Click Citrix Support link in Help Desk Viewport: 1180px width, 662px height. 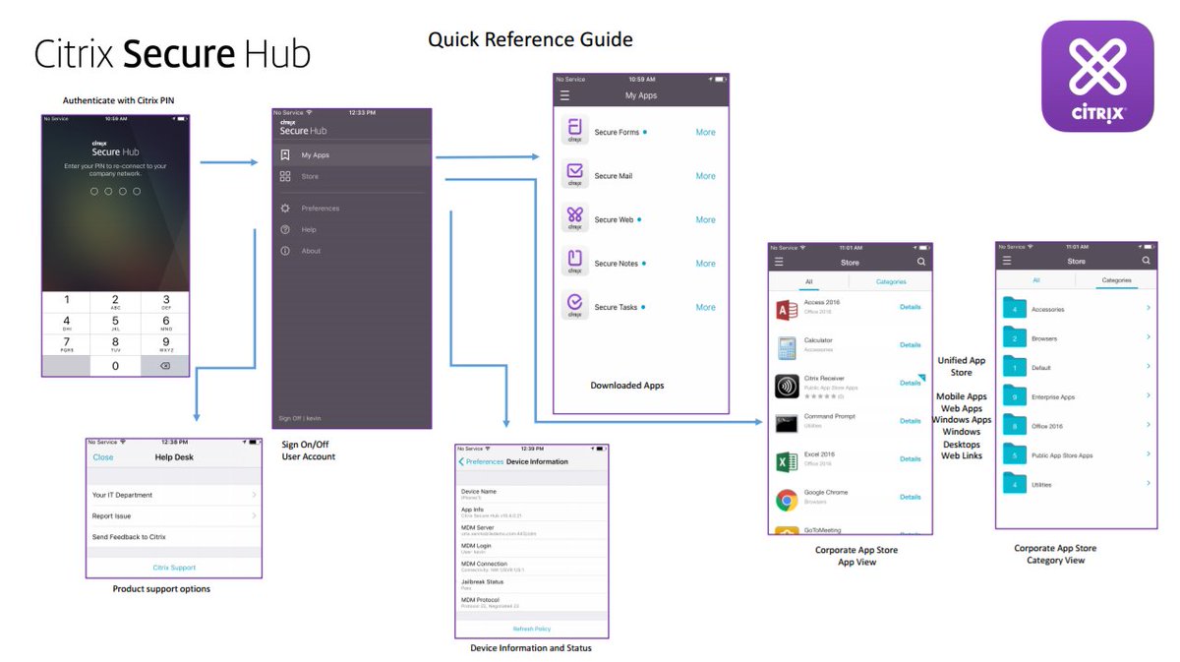coord(174,568)
